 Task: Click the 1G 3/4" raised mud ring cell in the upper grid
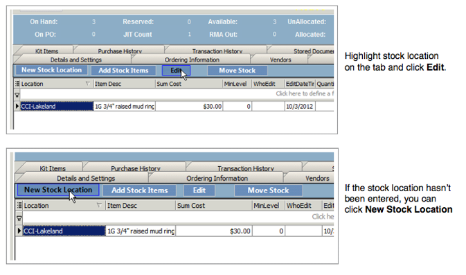[124, 106]
